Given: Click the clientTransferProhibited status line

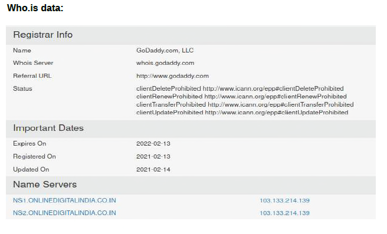Looking at the screenshot, I should pos(245,104).
